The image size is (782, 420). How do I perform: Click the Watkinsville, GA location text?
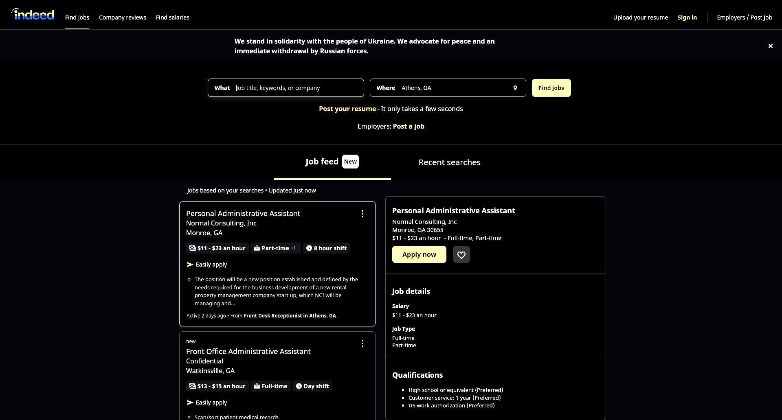point(210,371)
